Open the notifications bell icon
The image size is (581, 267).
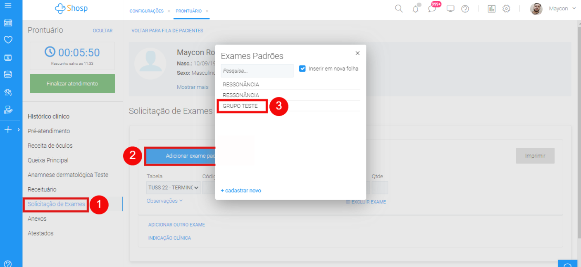[415, 9]
